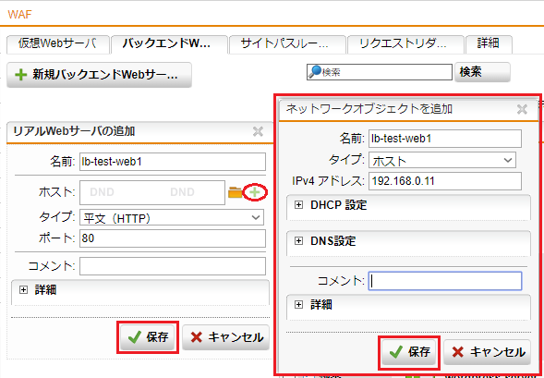The image size is (544, 378).
Task: Open the タイプ dropdown showing ホスト
Action: click(x=442, y=160)
